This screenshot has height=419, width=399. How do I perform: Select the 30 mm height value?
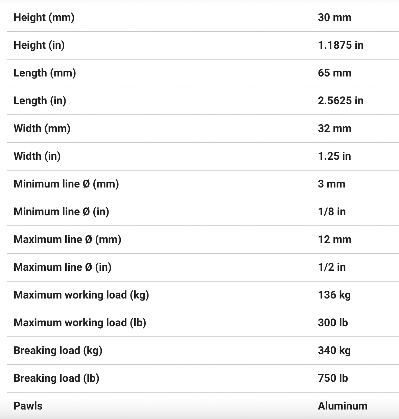[x=334, y=17]
